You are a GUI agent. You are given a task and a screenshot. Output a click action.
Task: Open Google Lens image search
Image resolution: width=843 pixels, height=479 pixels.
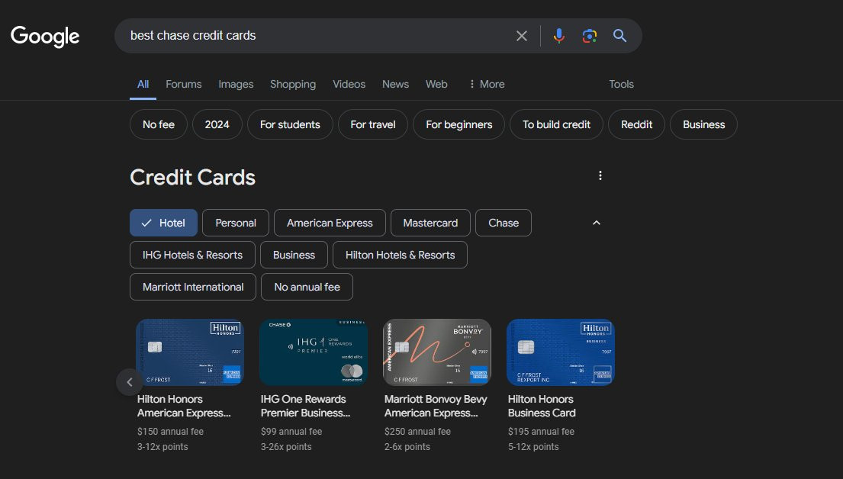(x=589, y=35)
